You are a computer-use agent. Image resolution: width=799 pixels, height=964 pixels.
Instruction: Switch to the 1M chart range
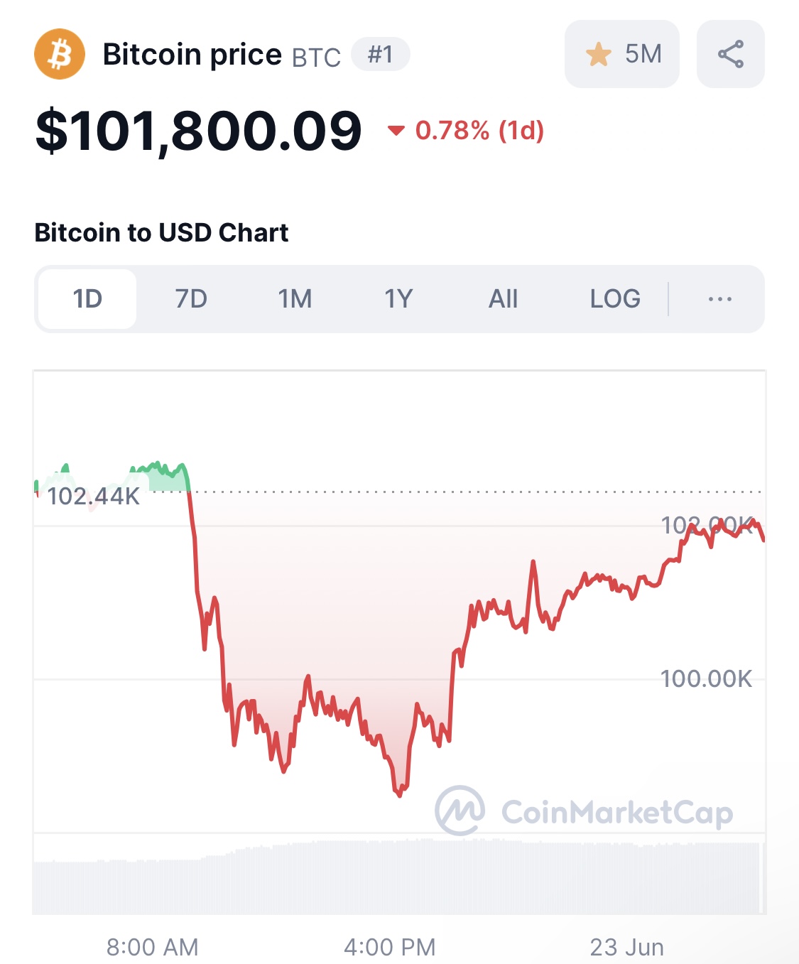(x=295, y=299)
